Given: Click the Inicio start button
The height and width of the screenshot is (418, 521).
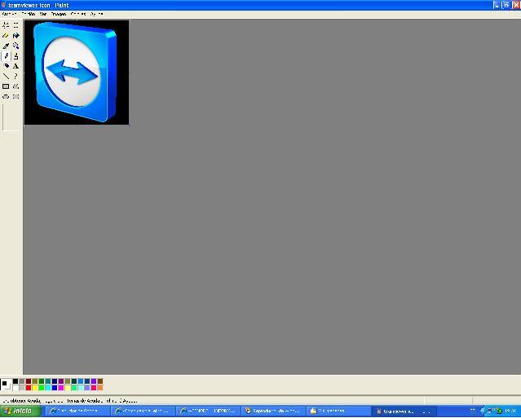Looking at the screenshot, I should pos(20,411).
